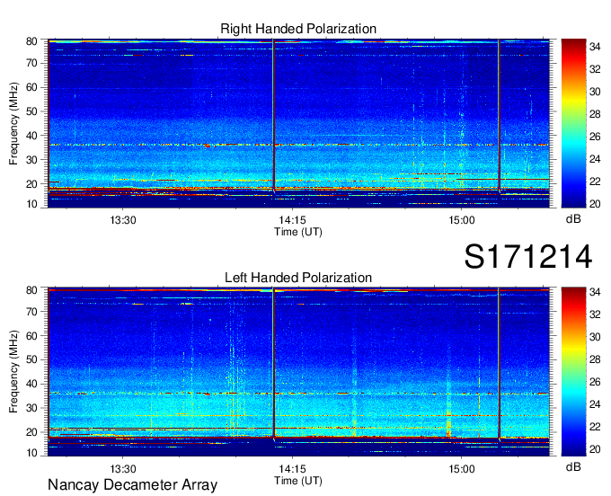The image size is (611, 496).
Task: Click the 36 MHz horizontal interference line in the top plot
Action: pyautogui.click(x=298, y=145)
